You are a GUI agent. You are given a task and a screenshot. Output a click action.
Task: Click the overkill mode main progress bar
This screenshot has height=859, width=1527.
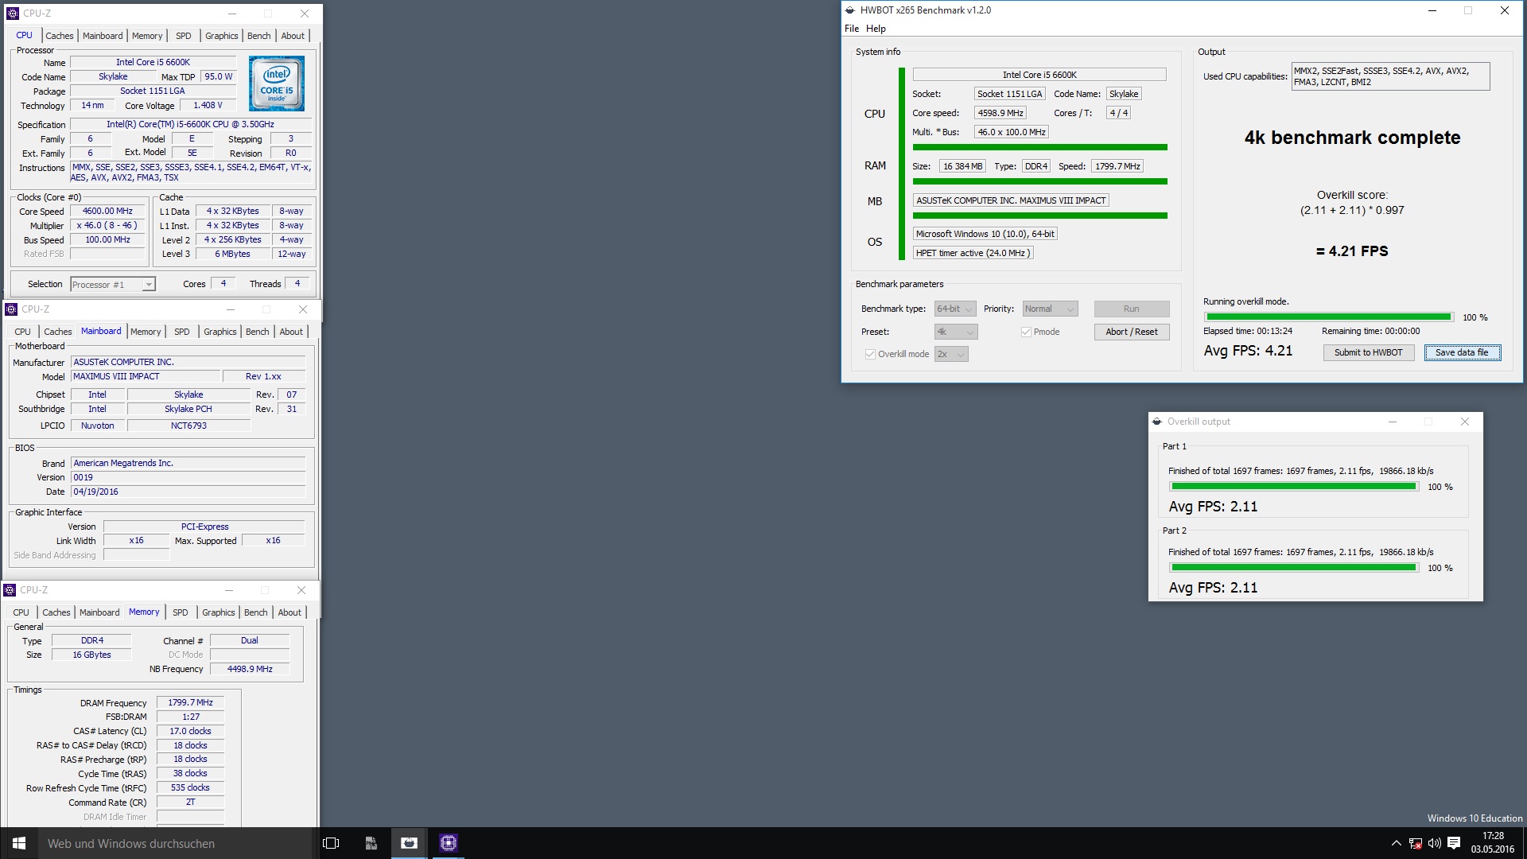pyautogui.click(x=1328, y=317)
